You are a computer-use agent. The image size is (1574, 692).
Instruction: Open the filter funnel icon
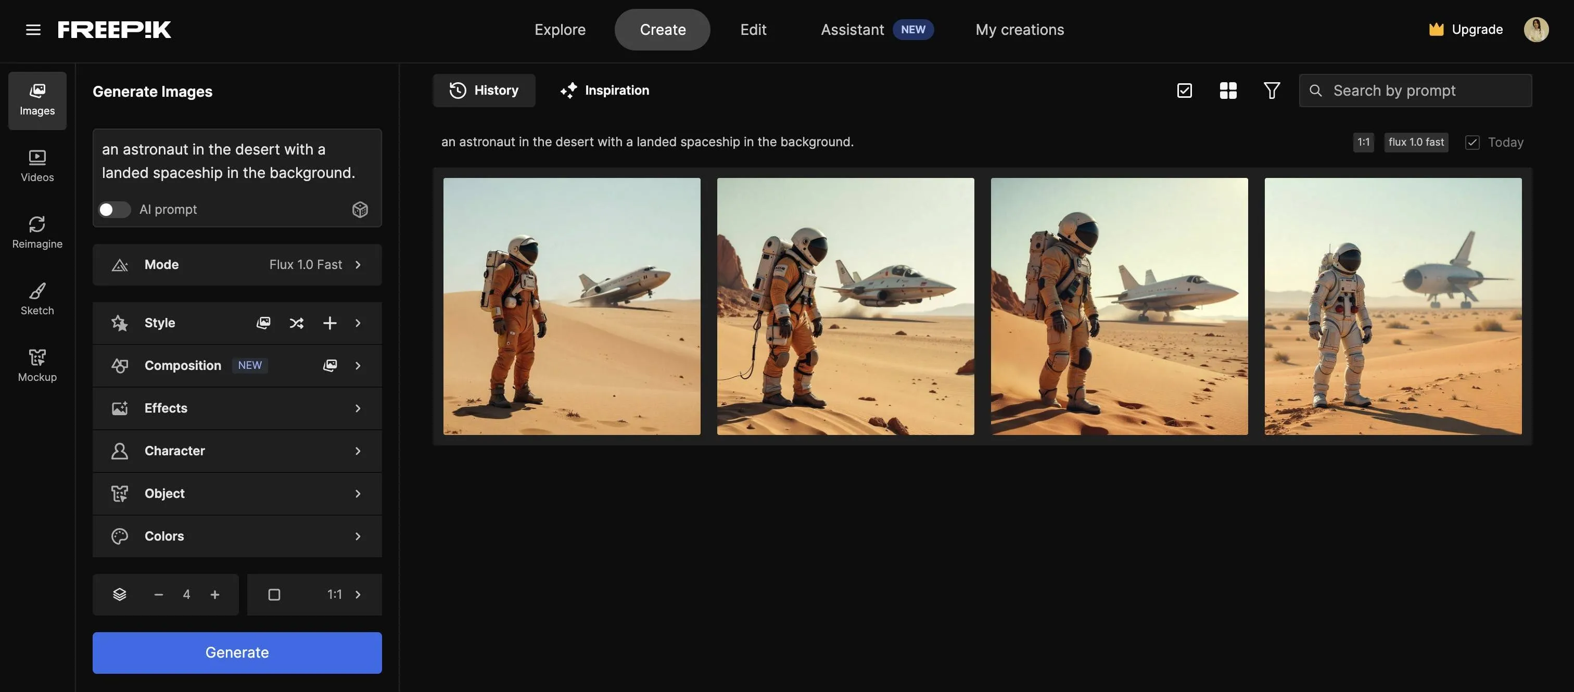(1272, 91)
